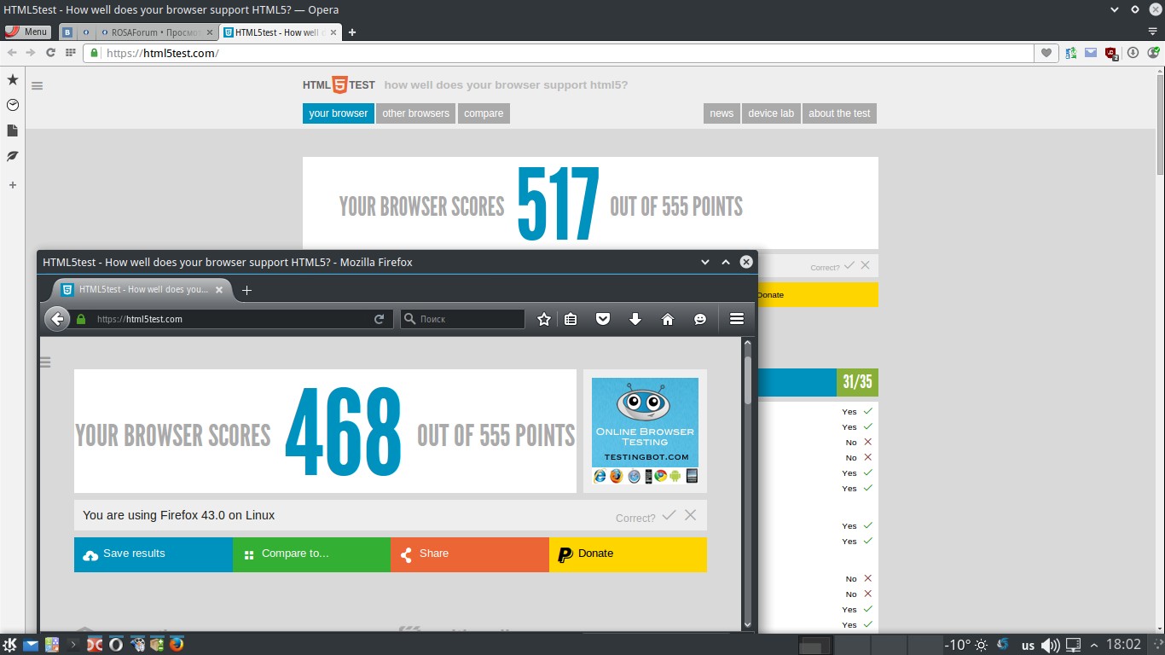Viewport: 1165px width, 655px height.
Task: Open the hamburger menu on Opera's HTML5test page
Action: (x=37, y=85)
